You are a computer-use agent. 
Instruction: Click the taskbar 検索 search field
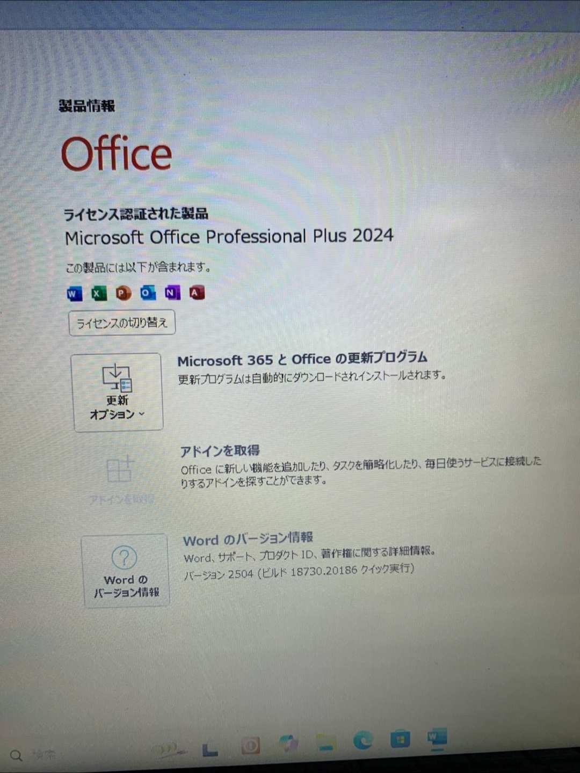(44, 755)
